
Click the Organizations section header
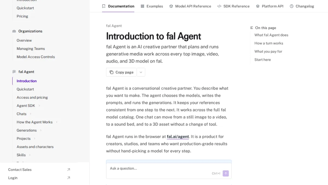click(x=30, y=31)
